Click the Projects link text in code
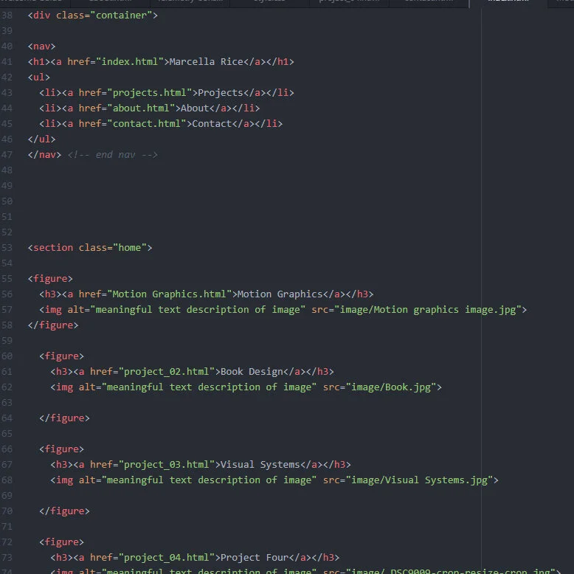Image resolution: width=574 pixels, height=574 pixels. 221,93
